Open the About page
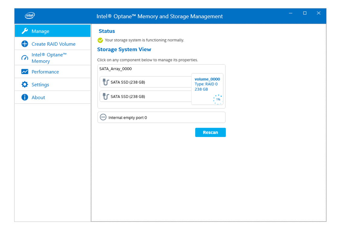Screen dimensions: 342x230 (38, 97)
